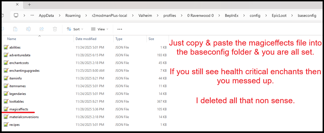324x133 pixels.
Task: Open the See more three-dot toolbar menu
Action: tap(120, 29)
